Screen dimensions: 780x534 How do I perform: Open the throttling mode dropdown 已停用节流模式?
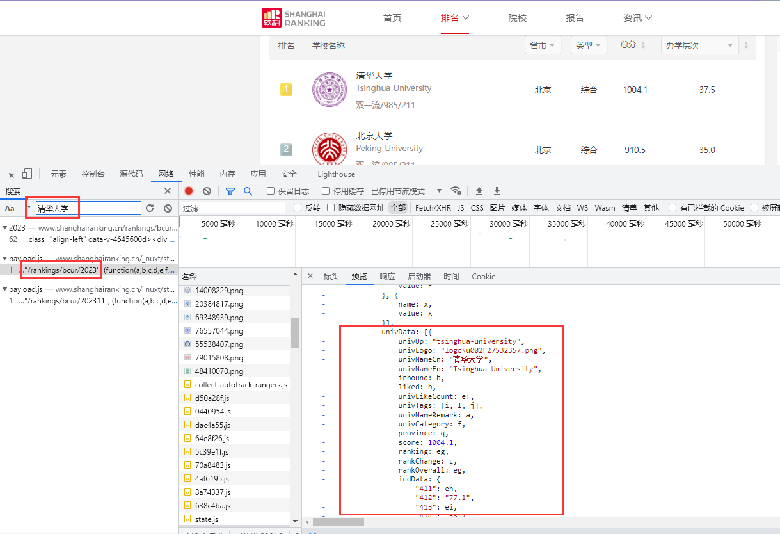click(407, 191)
